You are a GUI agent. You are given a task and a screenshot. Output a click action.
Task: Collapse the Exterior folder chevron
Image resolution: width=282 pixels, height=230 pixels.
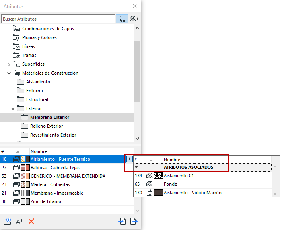[13, 108]
